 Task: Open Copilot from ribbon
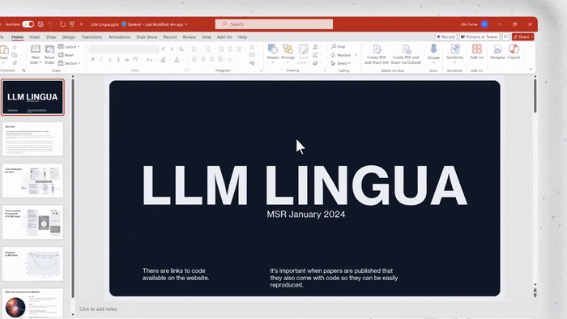[x=514, y=52]
